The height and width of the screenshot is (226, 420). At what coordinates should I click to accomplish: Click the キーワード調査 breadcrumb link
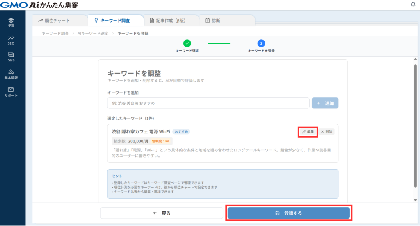point(55,33)
